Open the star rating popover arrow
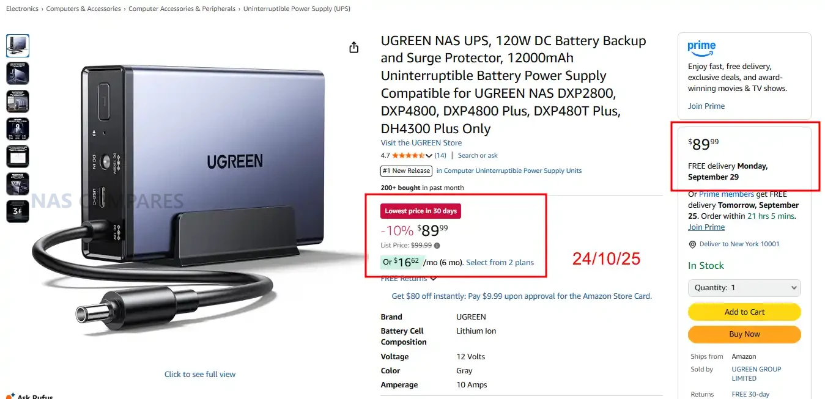Screen dimensions: 825x399 [429, 156]
